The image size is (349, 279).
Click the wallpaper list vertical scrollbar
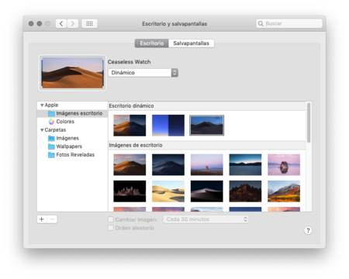pos(309,122)
